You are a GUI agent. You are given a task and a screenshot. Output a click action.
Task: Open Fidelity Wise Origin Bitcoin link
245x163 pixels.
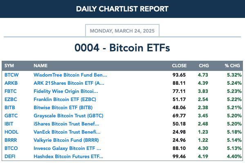click(65, 91)
